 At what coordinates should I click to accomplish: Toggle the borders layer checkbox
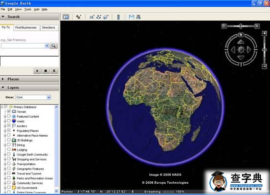point(9,126)
